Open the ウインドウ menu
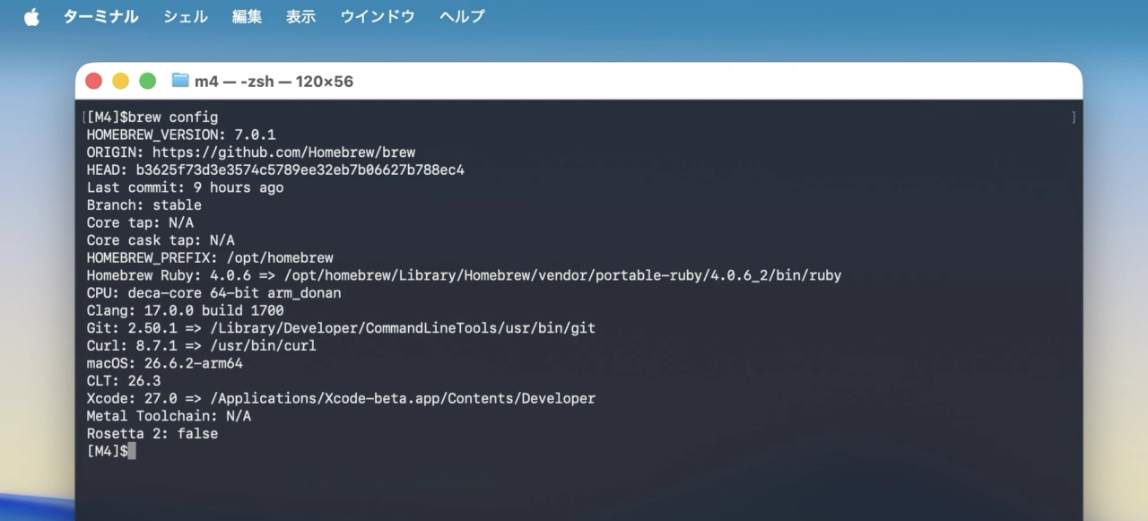 (x=377, y=16)
